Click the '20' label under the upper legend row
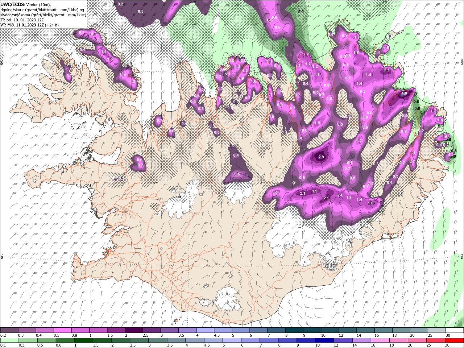The width and height of the screenshot is (464, 348). [412, 335]
